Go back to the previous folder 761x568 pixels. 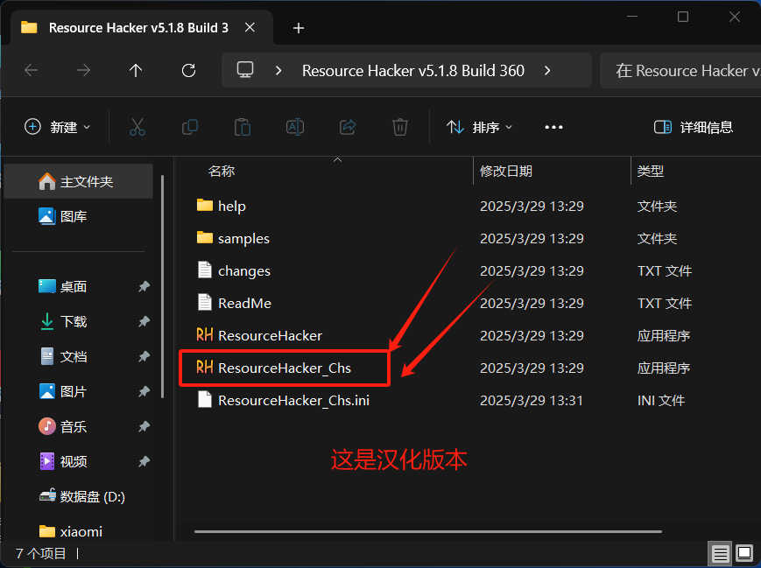[31, 71]
